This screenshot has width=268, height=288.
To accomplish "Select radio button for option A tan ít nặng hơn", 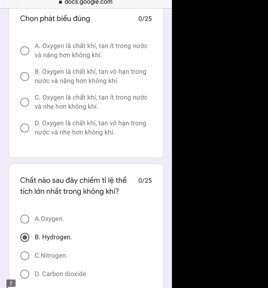I will (25, 51).
